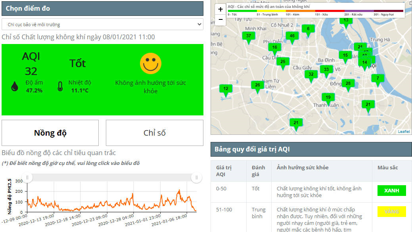Click the AQI 19 marker near Thanh Xuân
Viewport: 412px width, 232px height.
coord(328,98)
